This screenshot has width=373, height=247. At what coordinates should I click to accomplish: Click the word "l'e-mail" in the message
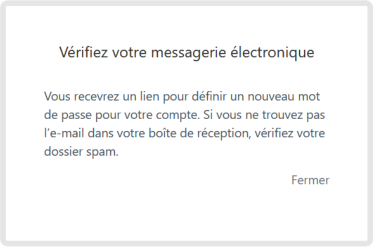click(64, 133)
